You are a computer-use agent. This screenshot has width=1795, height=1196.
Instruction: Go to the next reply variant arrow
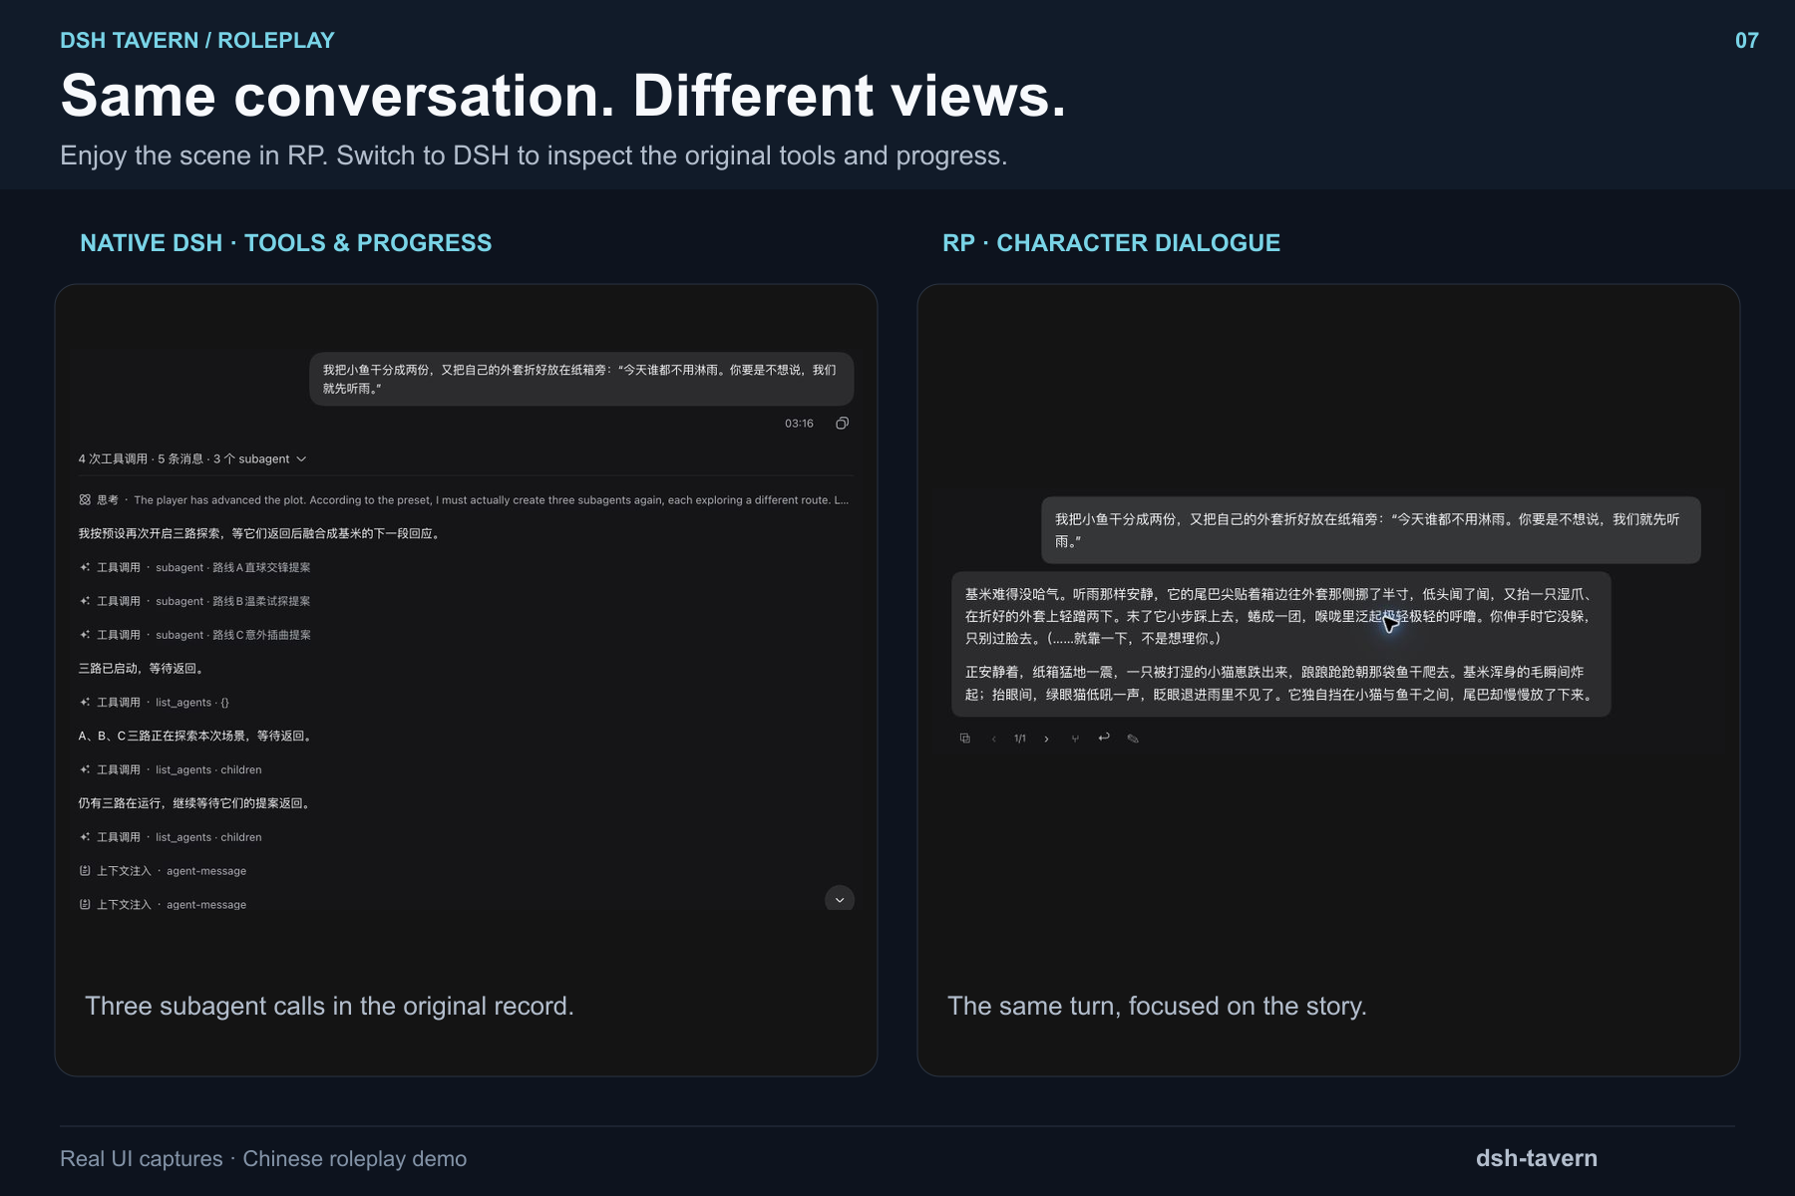(x=1046, y=739)
